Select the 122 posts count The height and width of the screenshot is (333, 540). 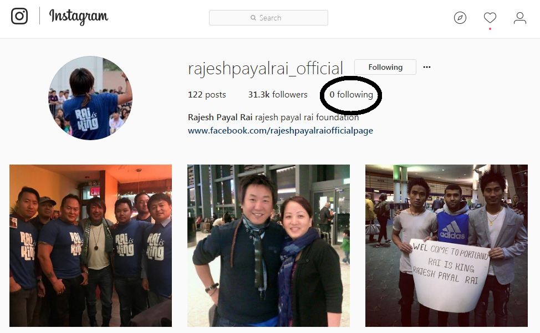[x=207, y=95]
